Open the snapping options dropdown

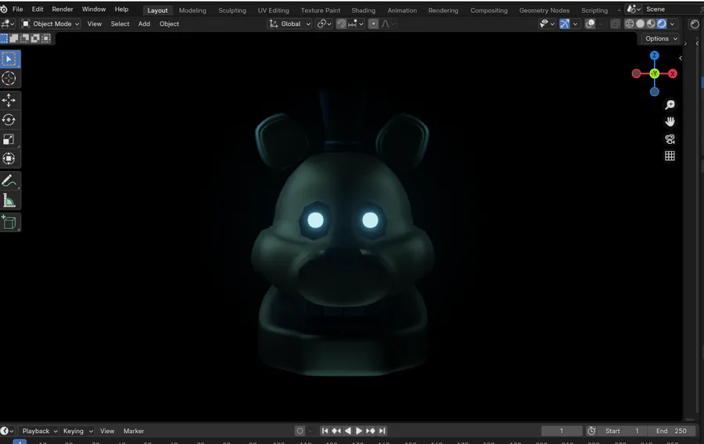tap(356, 23)
